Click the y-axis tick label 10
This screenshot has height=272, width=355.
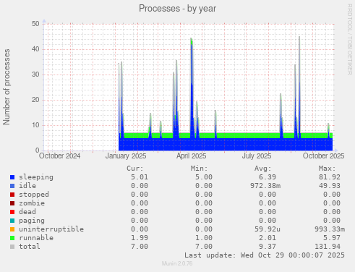tap(35, 125)
